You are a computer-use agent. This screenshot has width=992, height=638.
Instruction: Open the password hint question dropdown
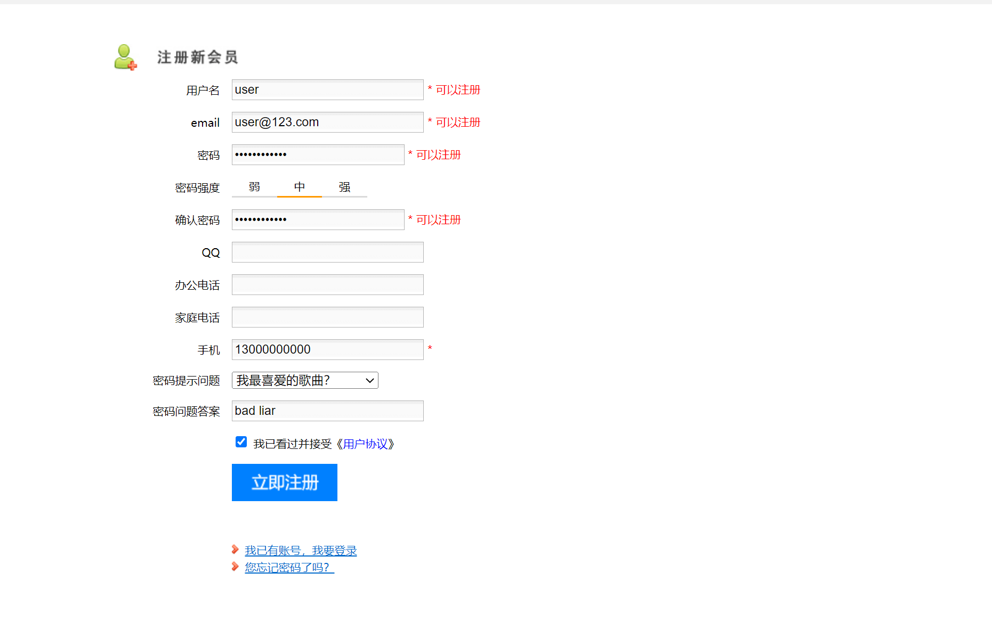point(305,380)
